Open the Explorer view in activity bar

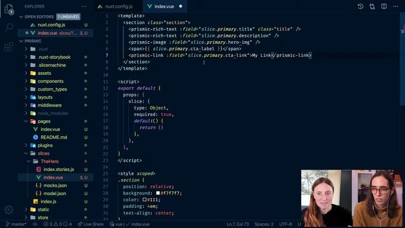coord(8,9)
